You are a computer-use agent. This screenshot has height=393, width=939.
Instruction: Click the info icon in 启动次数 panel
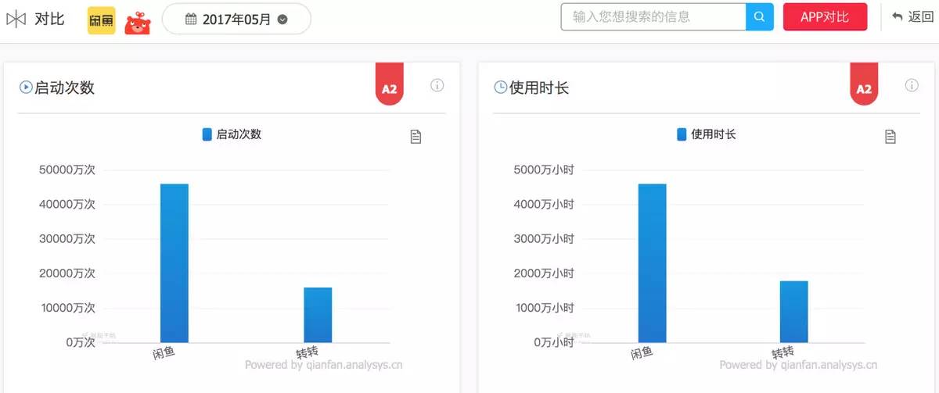click(437, 85)
